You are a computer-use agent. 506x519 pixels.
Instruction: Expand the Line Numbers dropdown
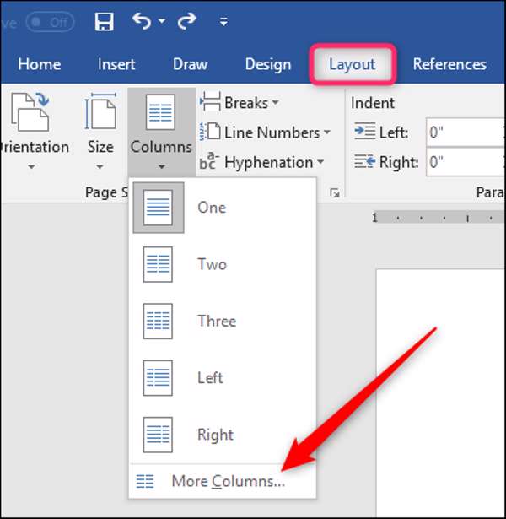pyautogui.click(x=265, y=132)
